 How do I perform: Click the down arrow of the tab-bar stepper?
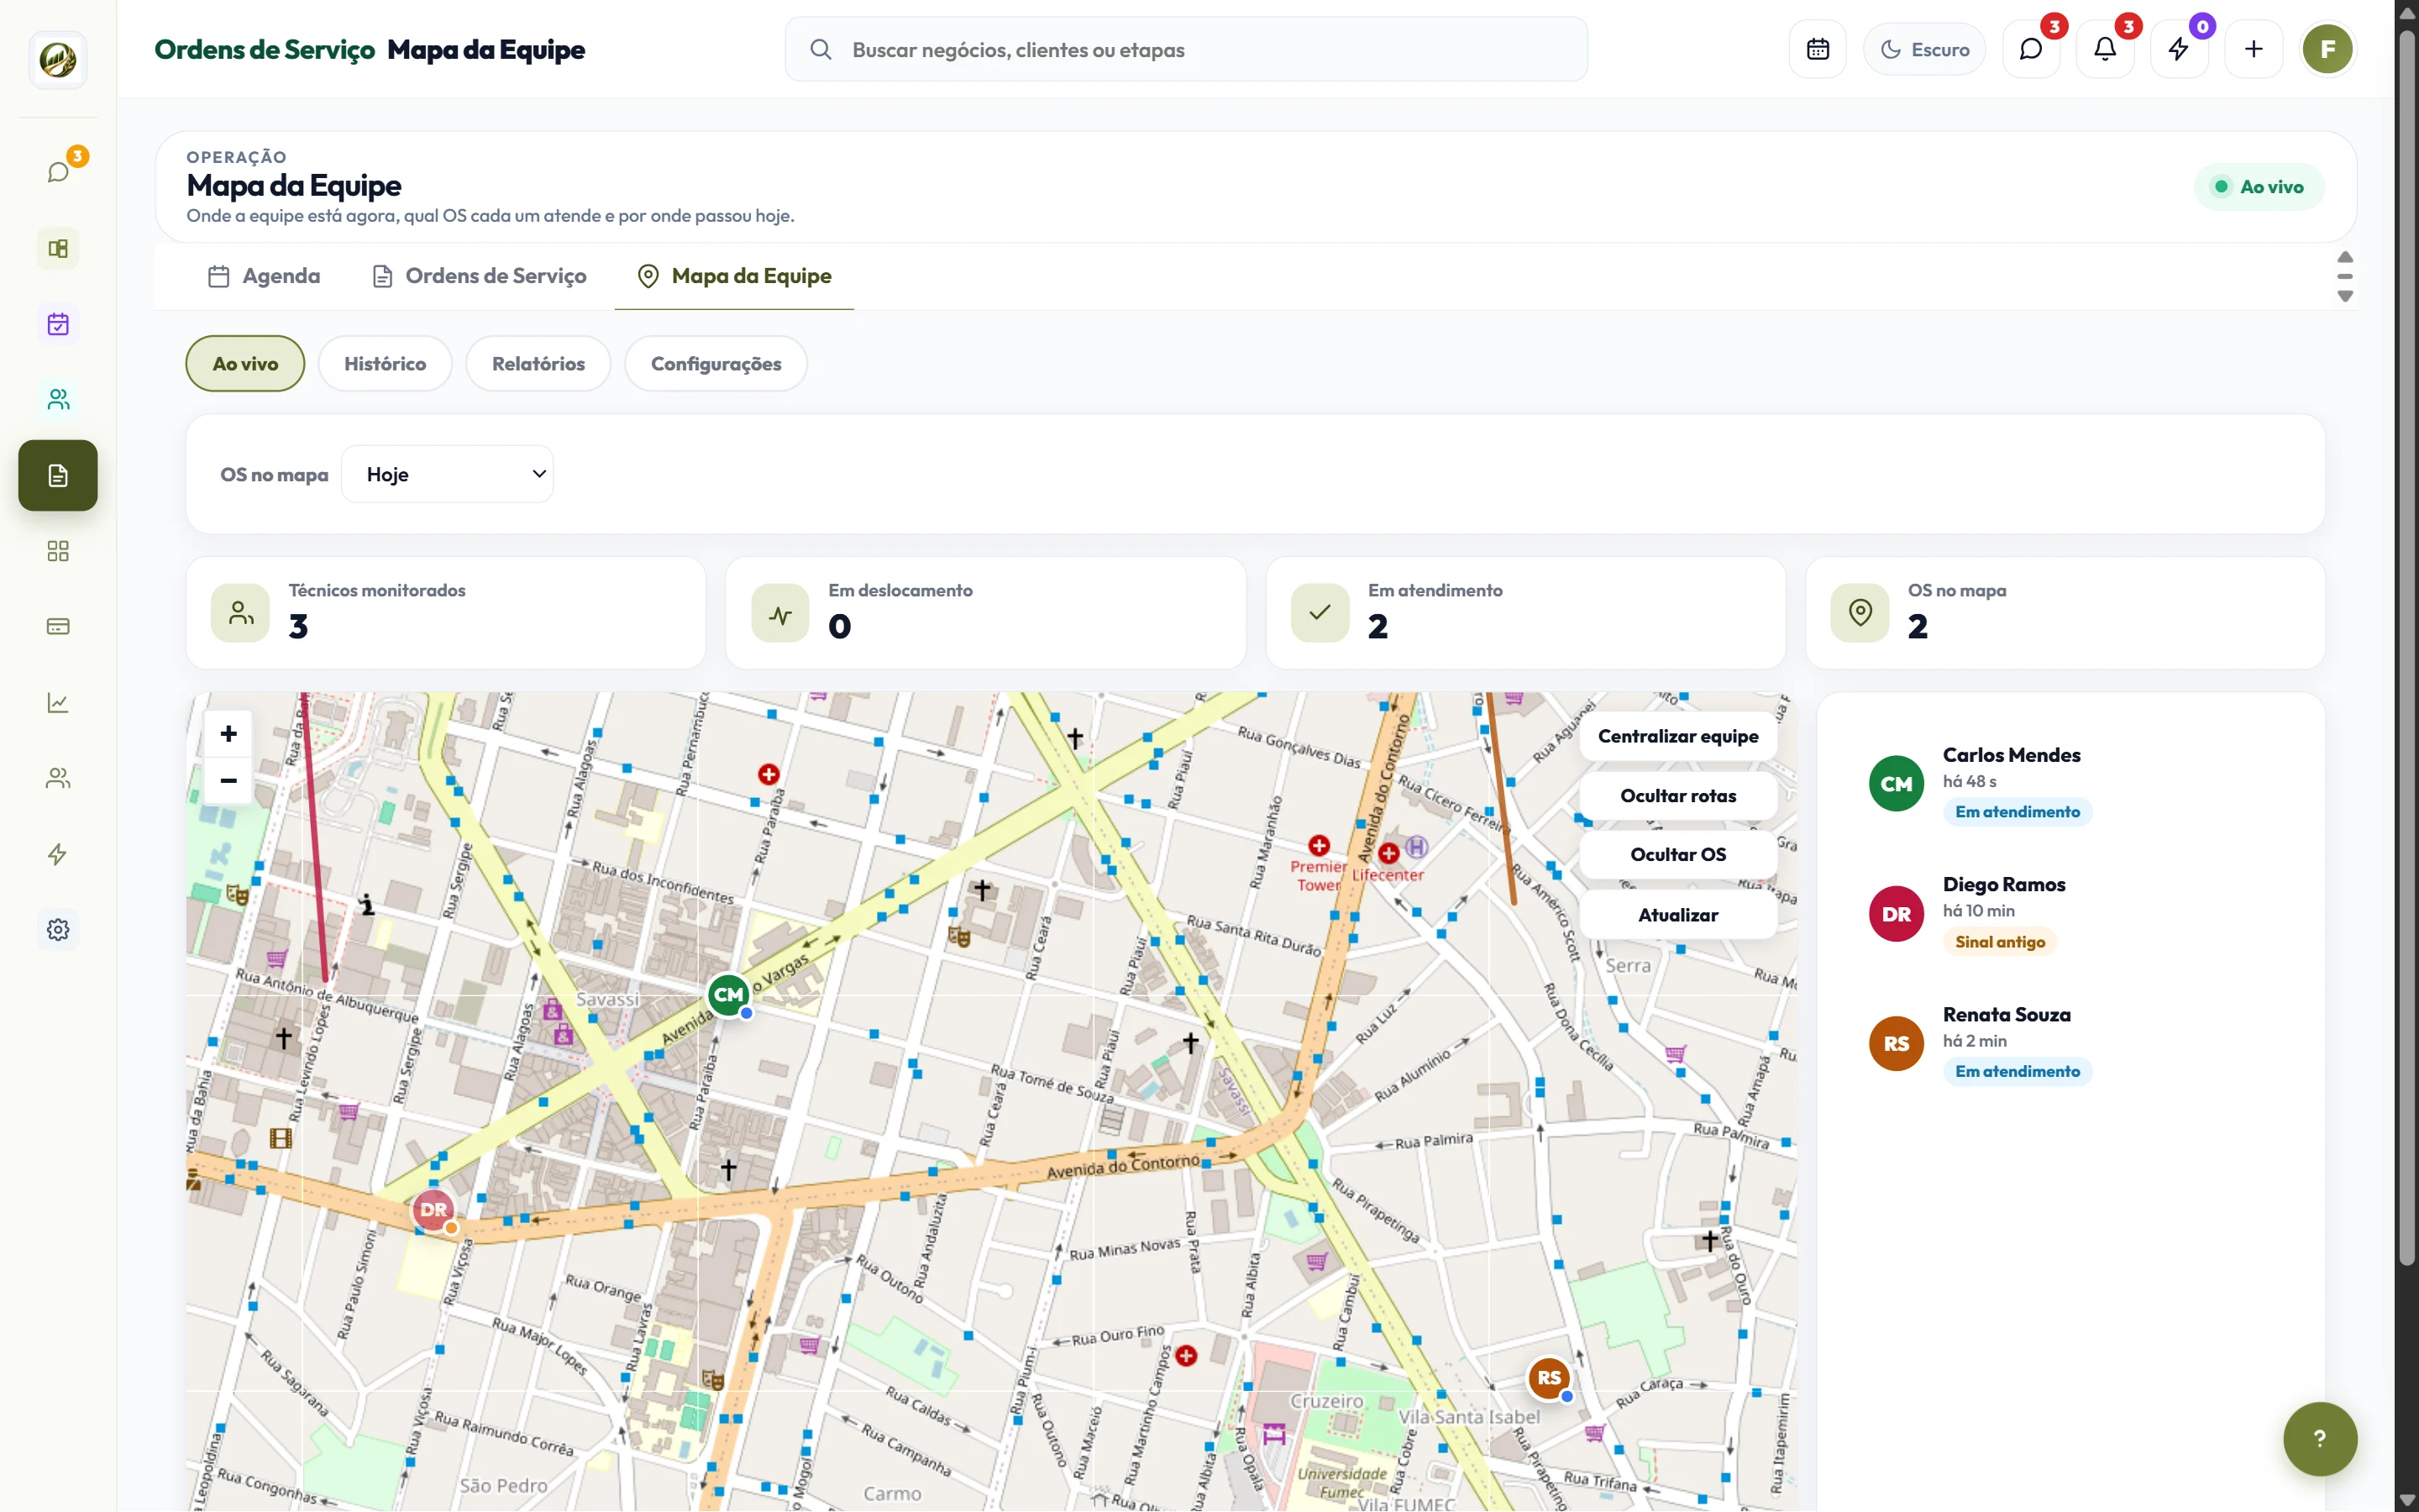[x=2345, y=296]
